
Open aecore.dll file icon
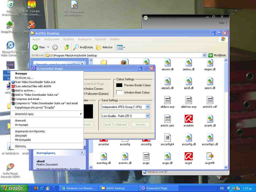pos(167,63)
